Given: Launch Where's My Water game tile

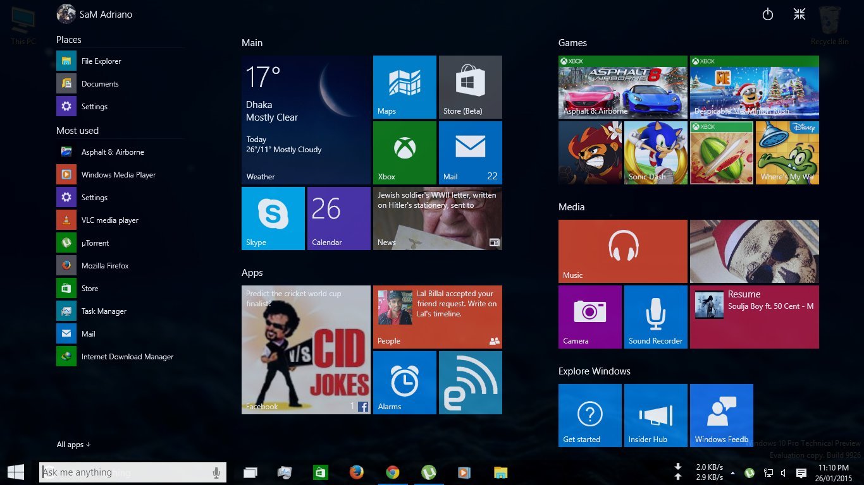Looking at the screenshot, I should pyautogui.click(x=787, y=153).
